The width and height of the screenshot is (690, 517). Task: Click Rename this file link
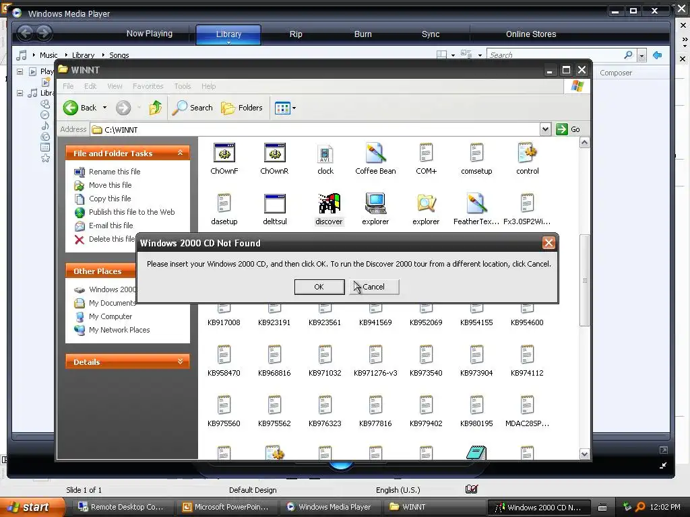pyautogui.click(x=115, y=172)
